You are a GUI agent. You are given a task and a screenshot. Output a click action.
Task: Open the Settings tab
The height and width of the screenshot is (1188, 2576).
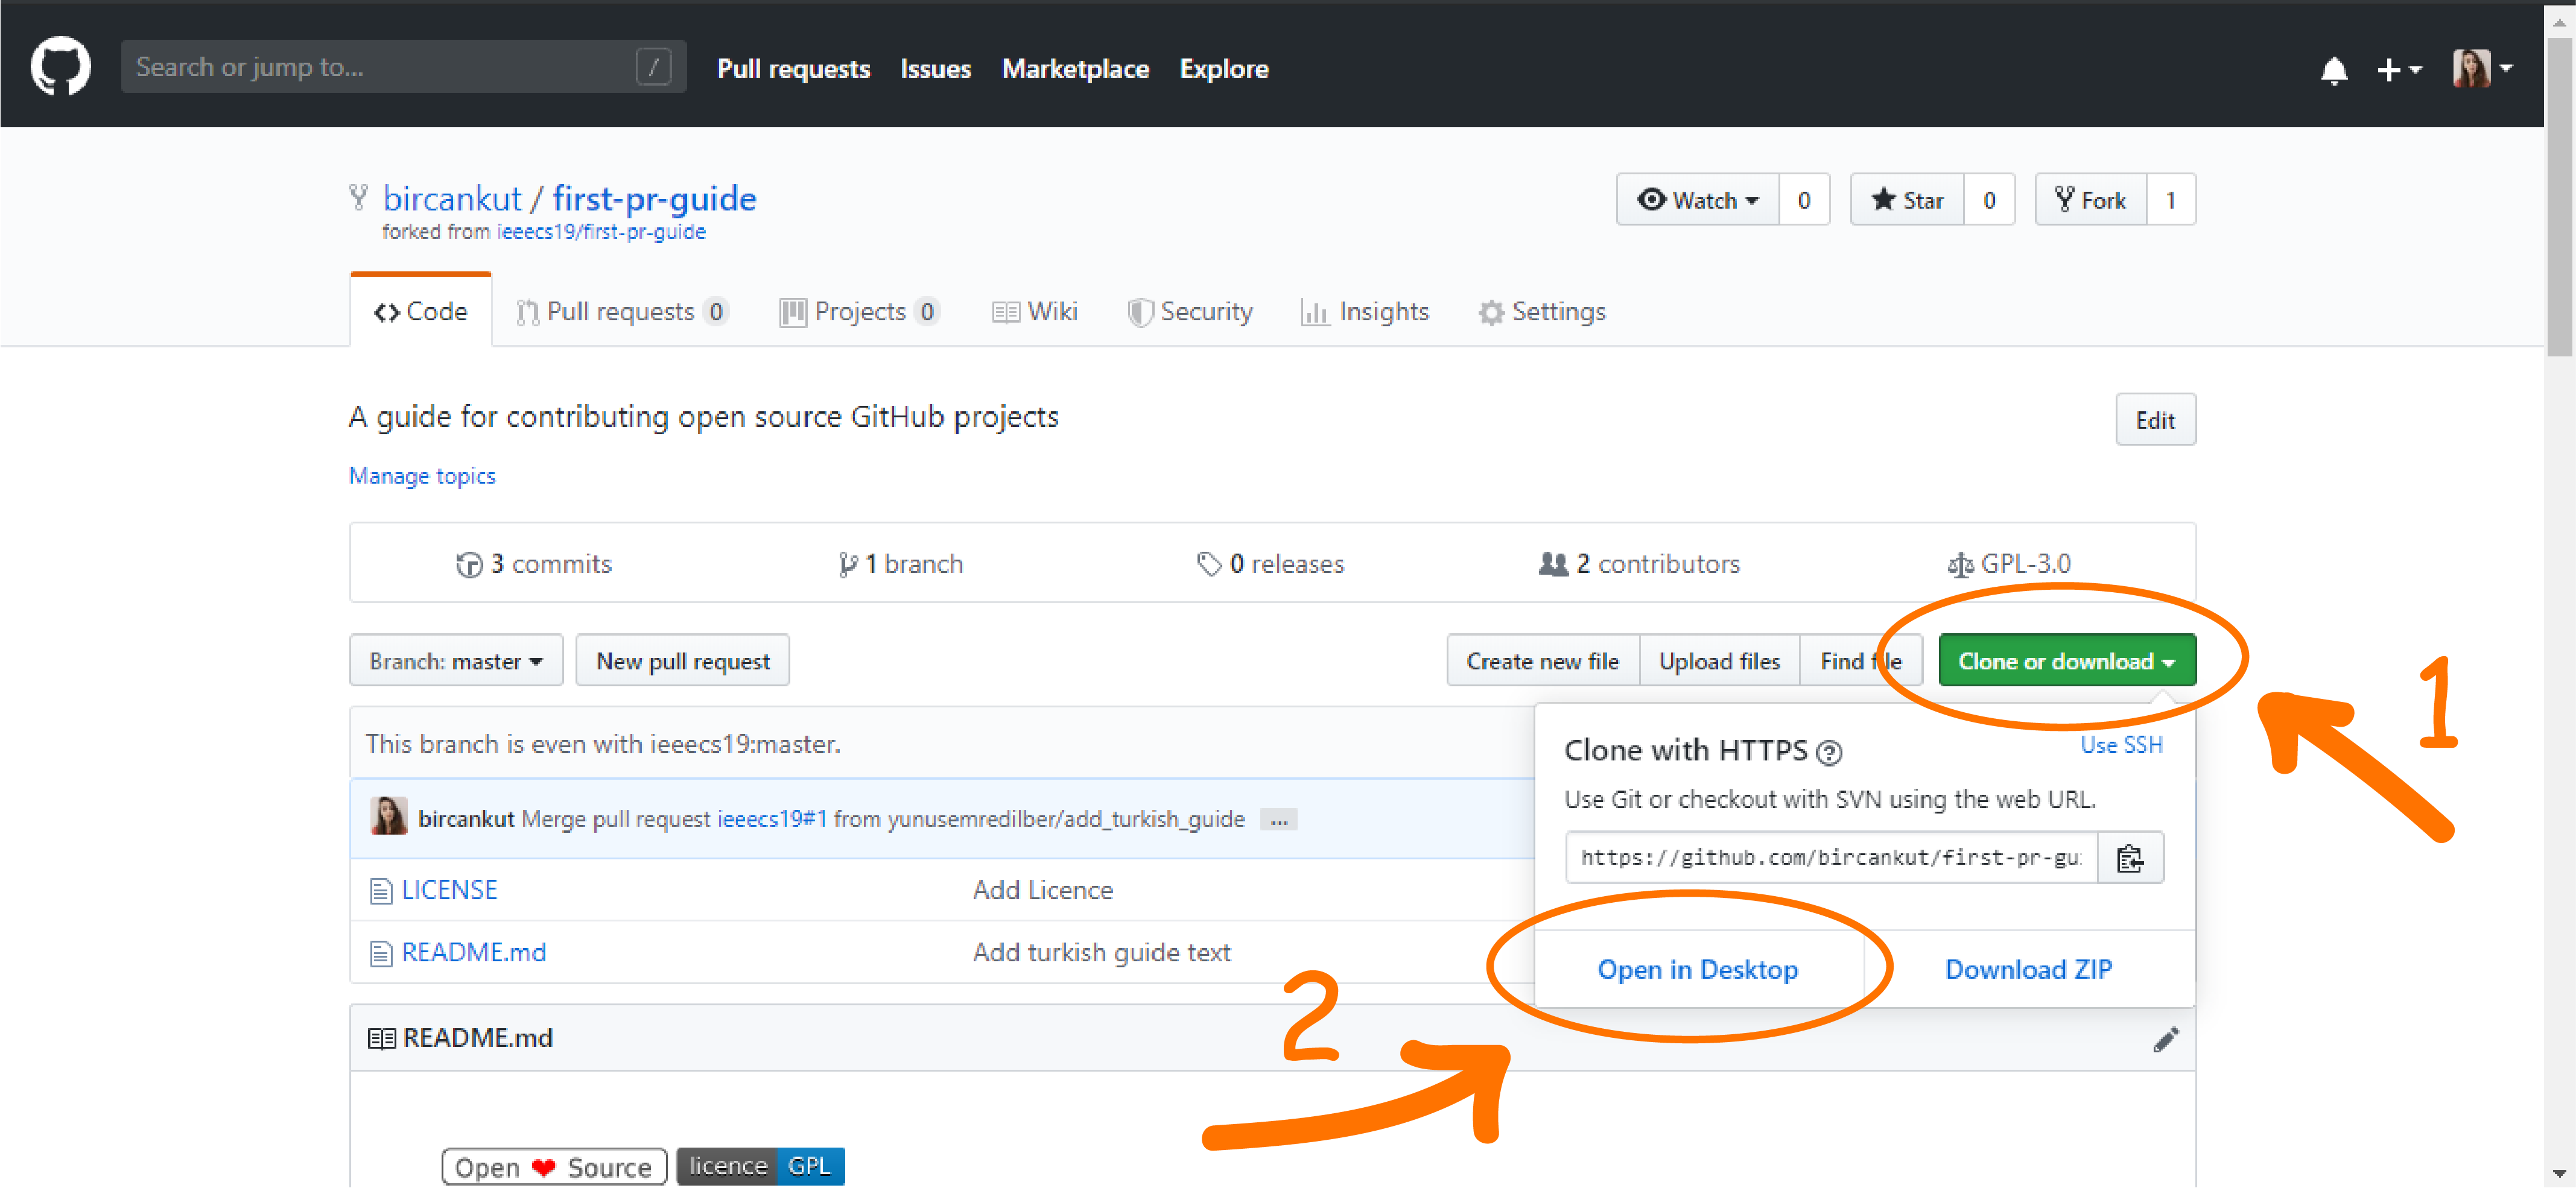(x=1542, y=312)
